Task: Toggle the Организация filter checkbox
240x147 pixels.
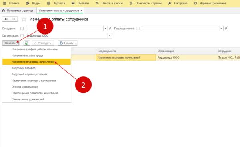Action: 22,36
